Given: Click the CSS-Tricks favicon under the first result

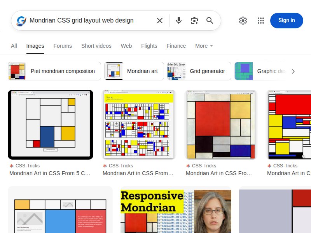Looking at the screenshot, I should tap(12, 165).
